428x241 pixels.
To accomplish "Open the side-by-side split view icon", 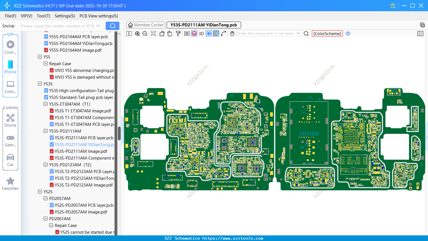I will (x=128, y=33).
